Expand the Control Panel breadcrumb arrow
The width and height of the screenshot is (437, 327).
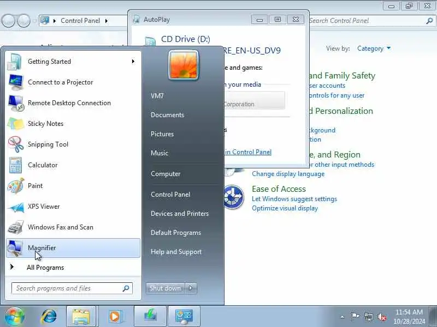(x=107, y=21)
